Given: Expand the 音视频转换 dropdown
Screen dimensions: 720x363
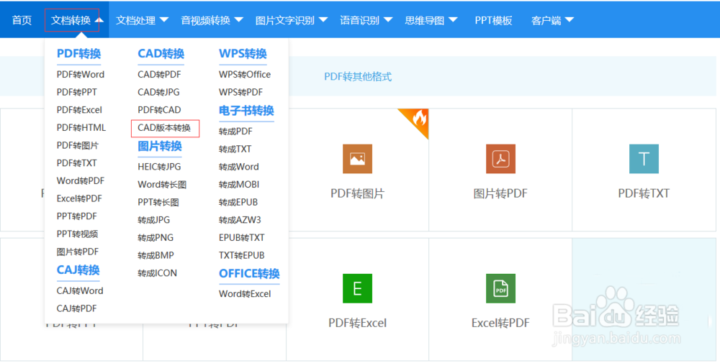Looking at the screenshot, I should click(x=212, y=20).
